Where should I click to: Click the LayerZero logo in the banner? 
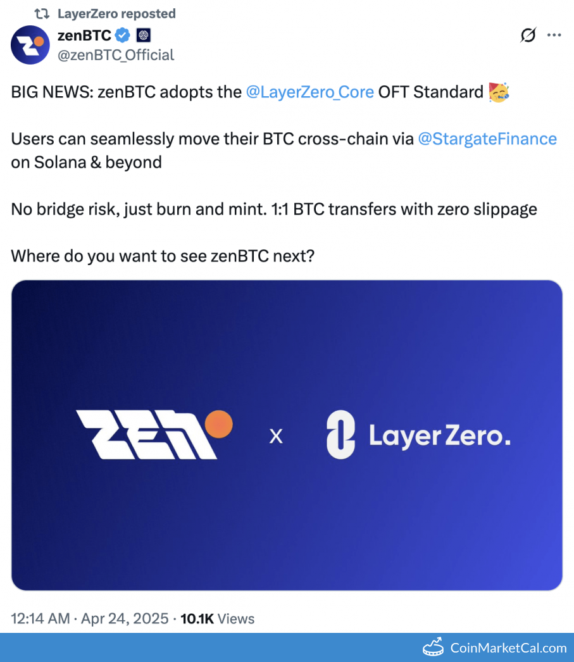[418, 435]
